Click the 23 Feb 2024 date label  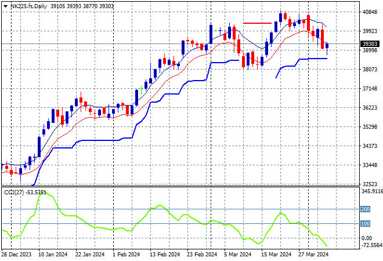[x=202, y=255]
